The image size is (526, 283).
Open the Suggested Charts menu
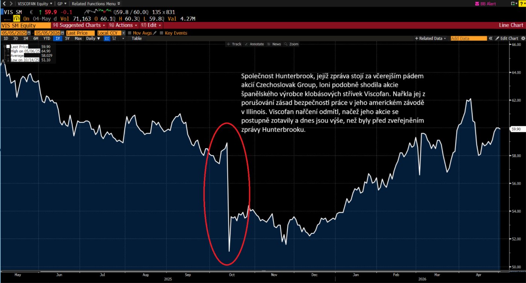[x=80, y=25]
